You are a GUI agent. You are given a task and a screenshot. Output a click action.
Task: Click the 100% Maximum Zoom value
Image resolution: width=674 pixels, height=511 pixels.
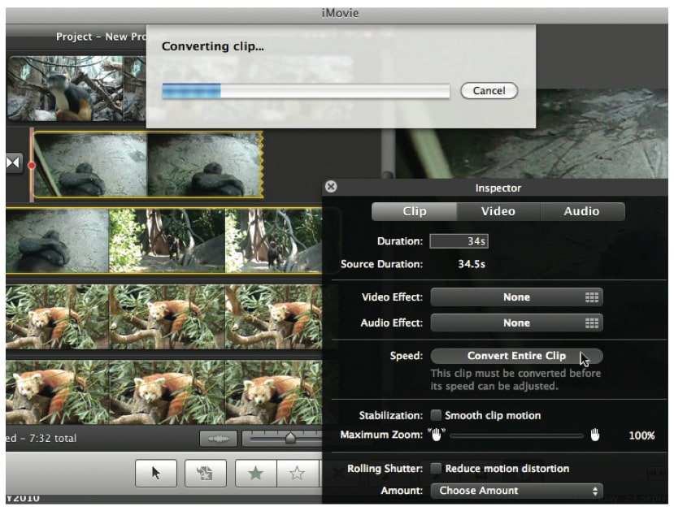pyautogui.click(x=641, y=435)
